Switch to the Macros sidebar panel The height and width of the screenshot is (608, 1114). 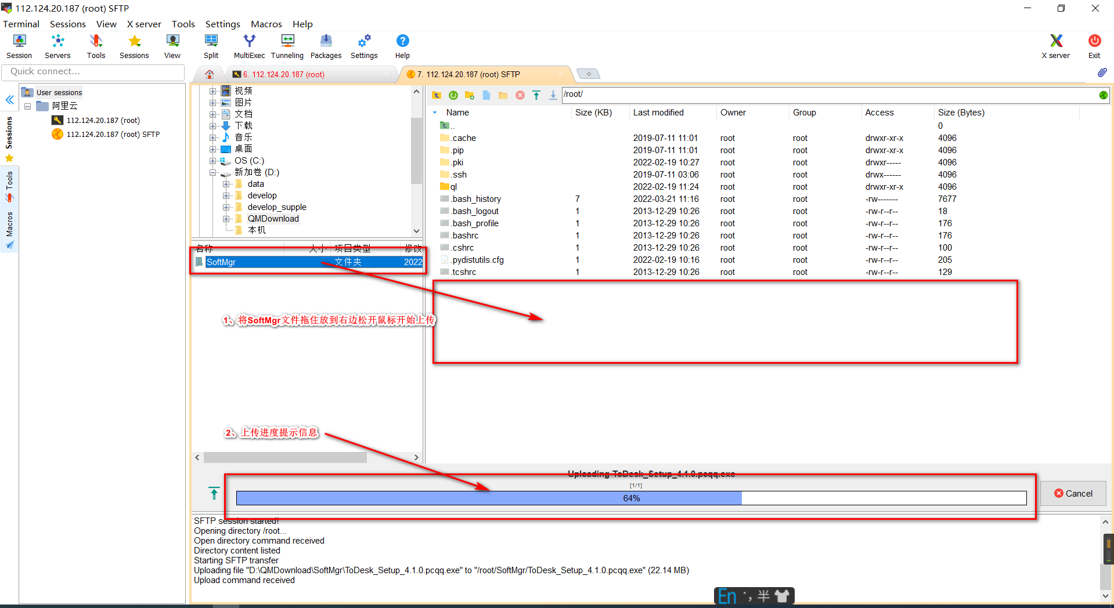pos(9,223)
